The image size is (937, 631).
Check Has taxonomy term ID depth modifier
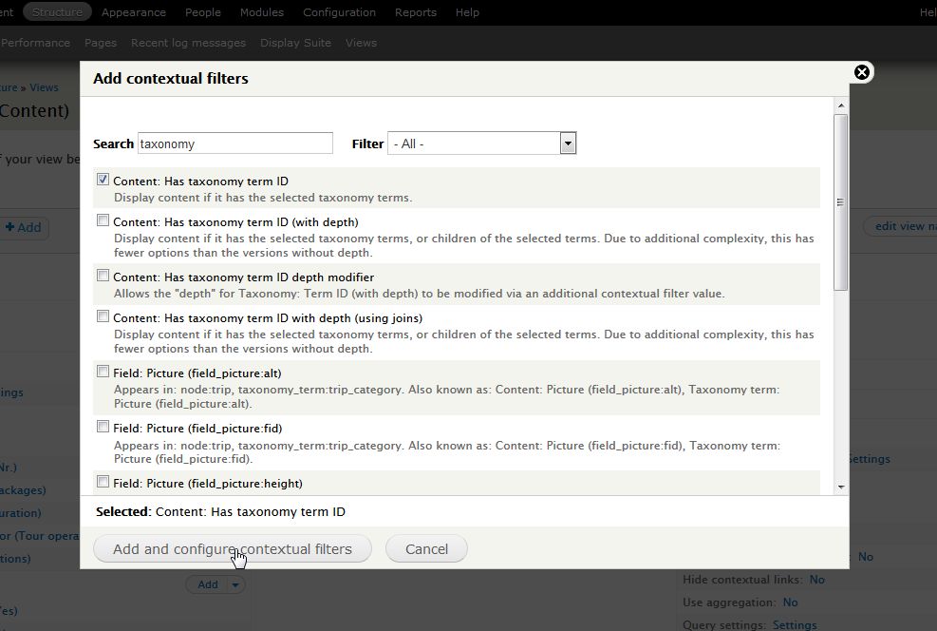point(103,276)
